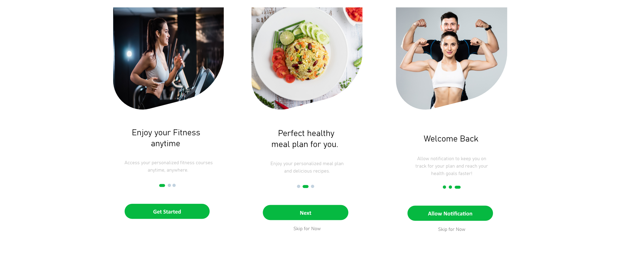The height and width of the screenshot is (258, 619).
Task: Click the Enjoy your Fitness anytime heading
Action: 166,138
